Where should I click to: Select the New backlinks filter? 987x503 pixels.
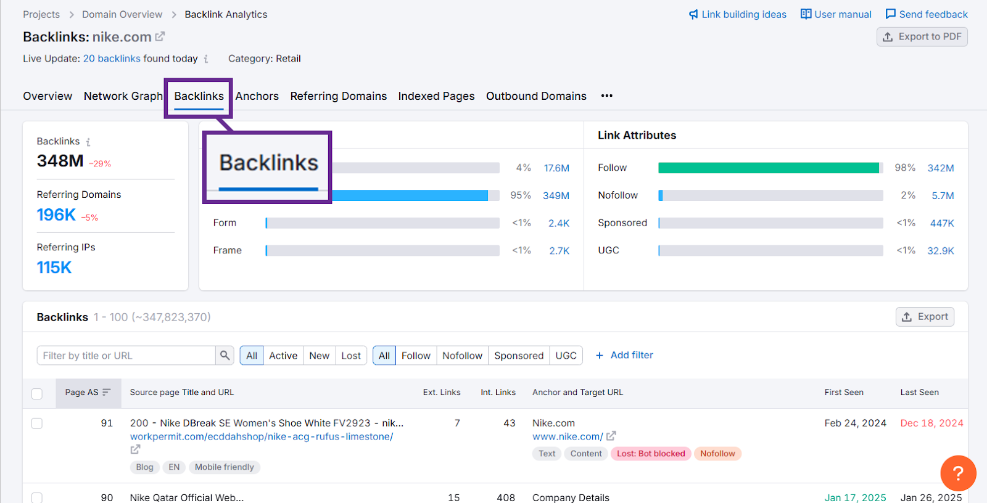click(320, 356)
